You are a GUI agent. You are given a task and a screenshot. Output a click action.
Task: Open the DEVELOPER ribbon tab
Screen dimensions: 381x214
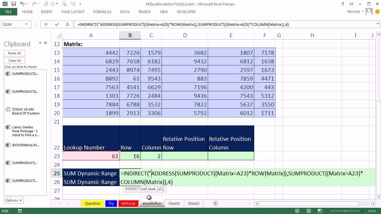186,12
